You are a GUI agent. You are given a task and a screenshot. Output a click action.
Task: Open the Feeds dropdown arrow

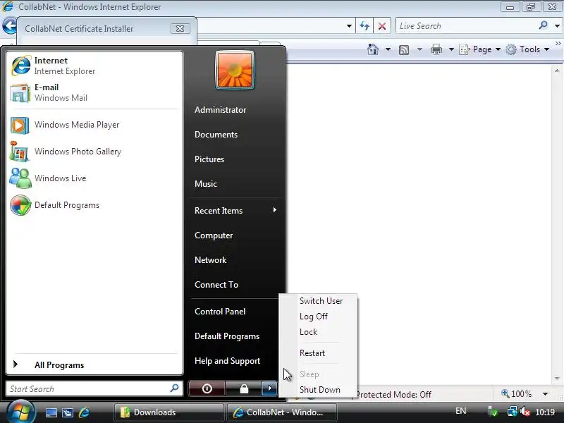pos(419,49)
